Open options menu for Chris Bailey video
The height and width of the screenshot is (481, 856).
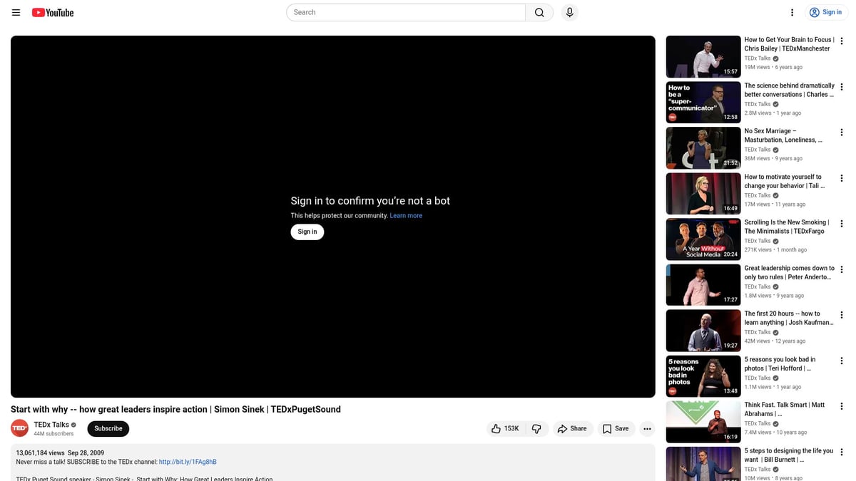(842, 41)
